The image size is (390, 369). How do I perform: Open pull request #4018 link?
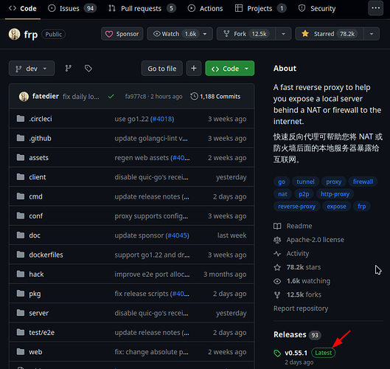pyautogui.click(x=162, y=119)
